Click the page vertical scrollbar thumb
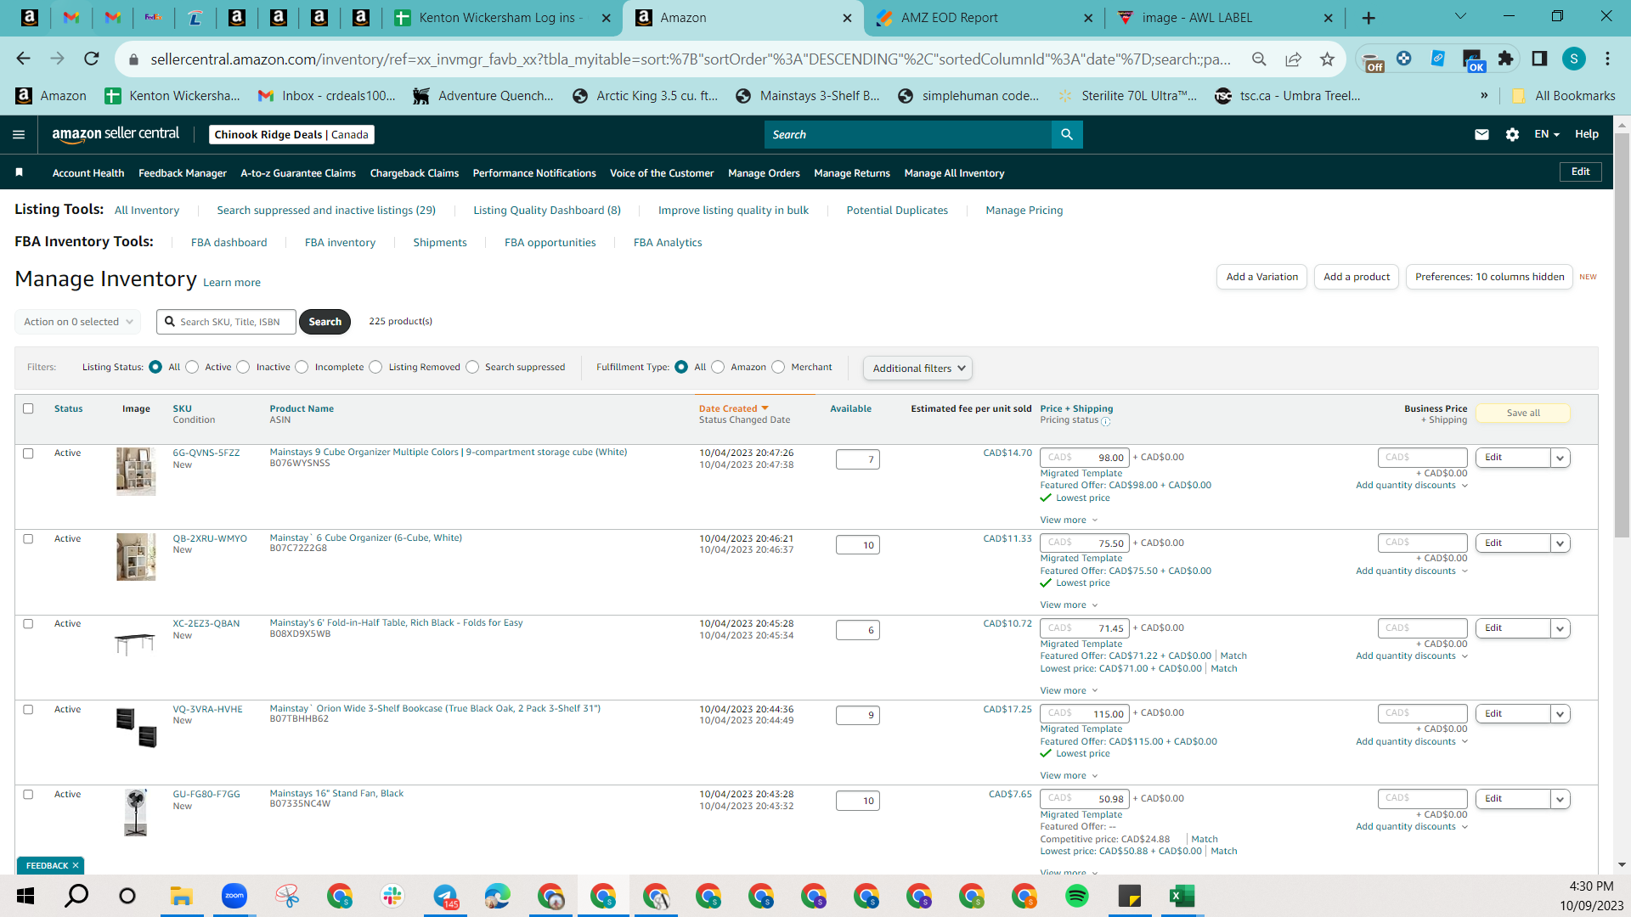Image resolution: width=1631 pixels, height=917 pixels. click(x=1622, y=335)
